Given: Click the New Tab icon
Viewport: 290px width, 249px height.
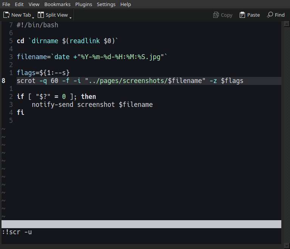Looking at the screenshot, I should point(6,15).
